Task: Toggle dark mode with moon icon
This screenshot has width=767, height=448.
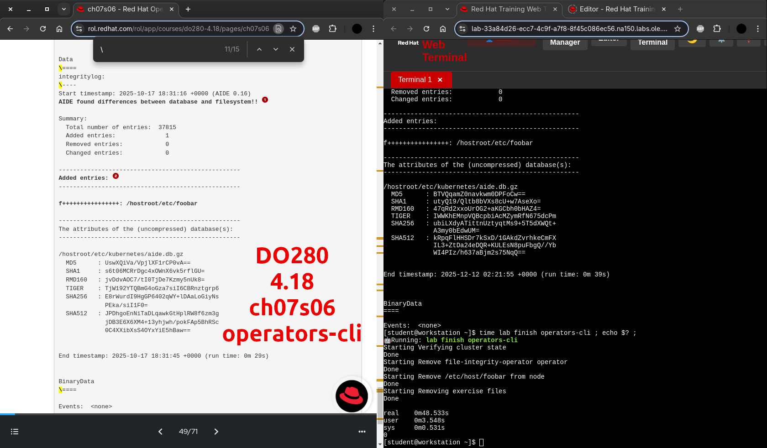Action: click(x=692, y=41)
